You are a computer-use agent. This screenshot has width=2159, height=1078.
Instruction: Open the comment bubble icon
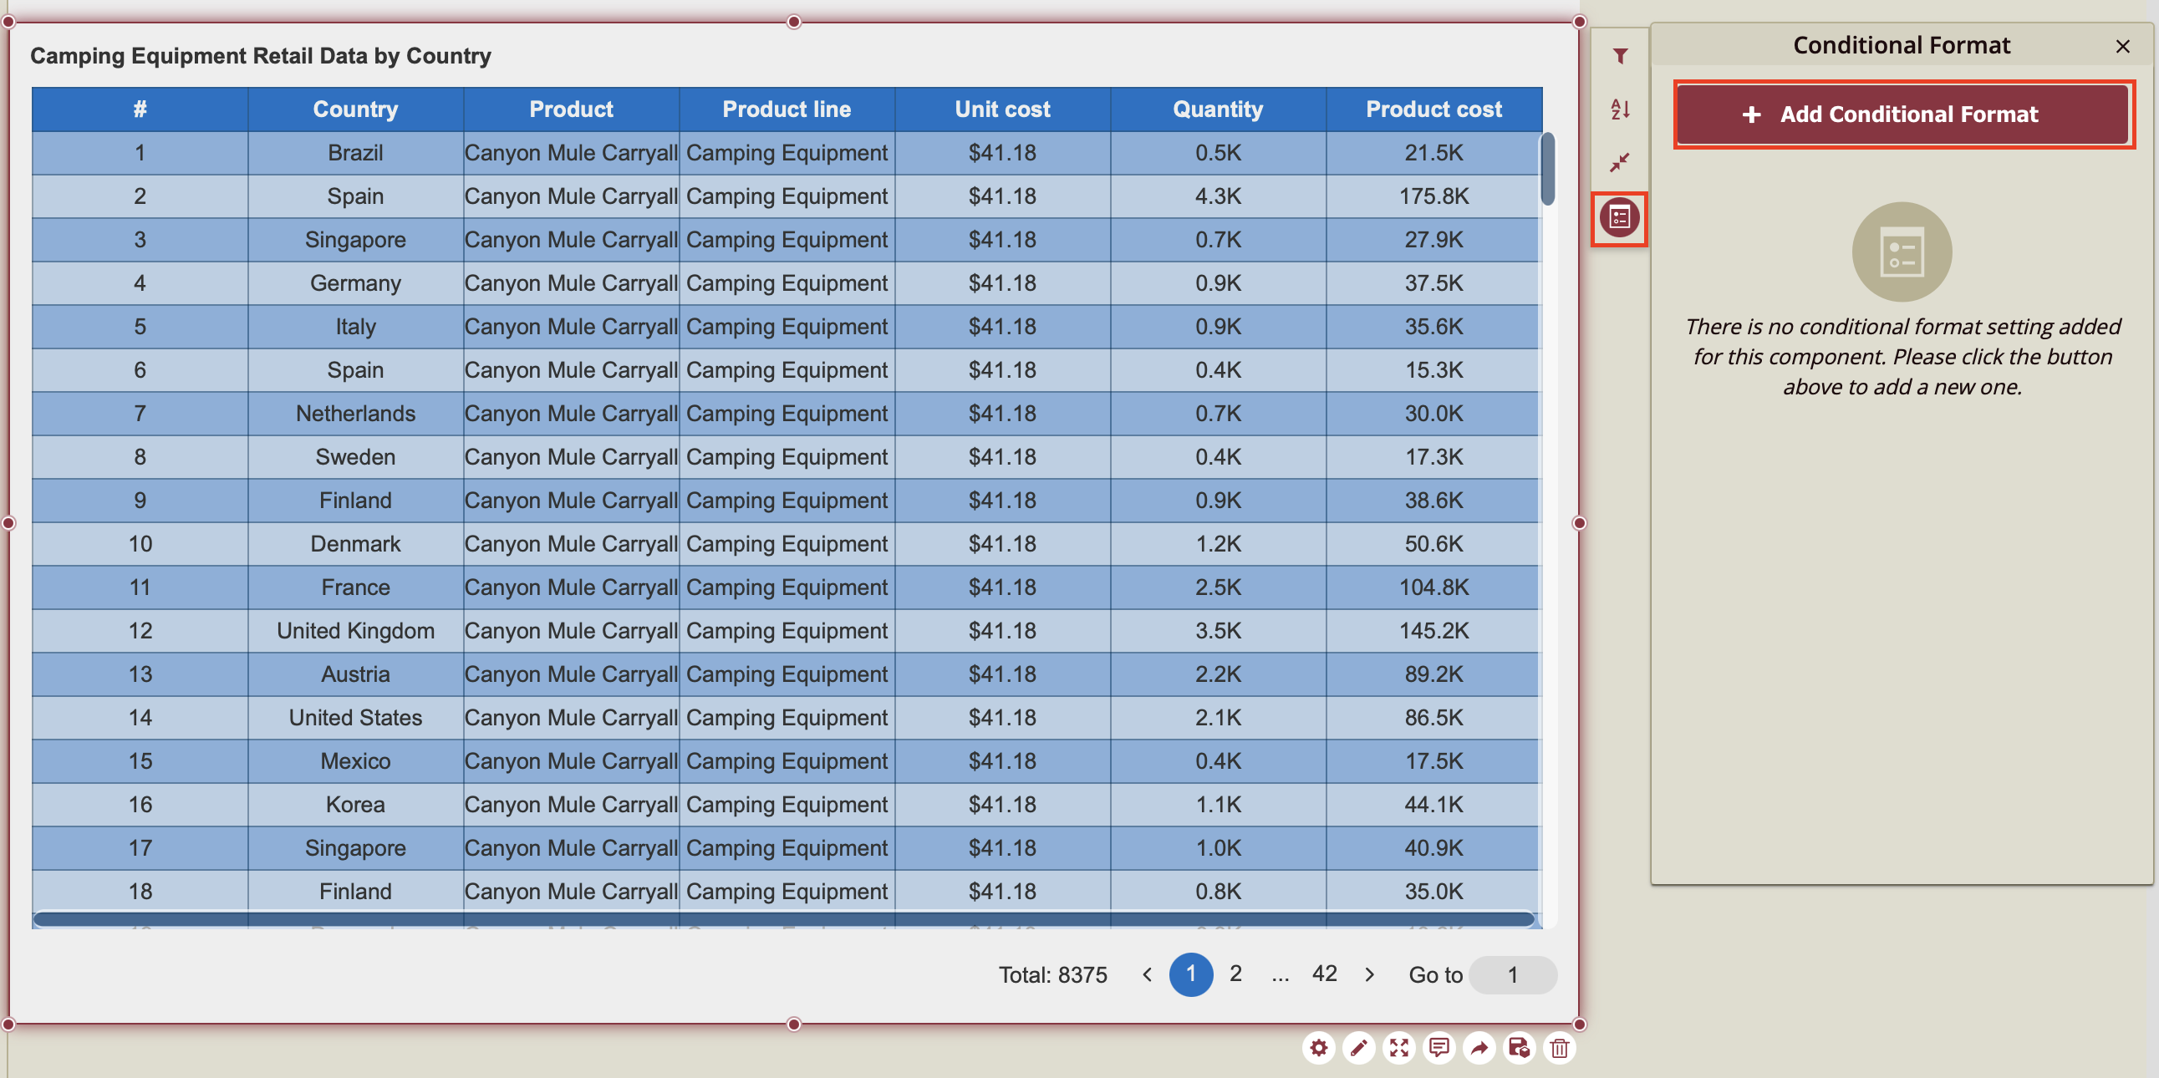1439,1048
